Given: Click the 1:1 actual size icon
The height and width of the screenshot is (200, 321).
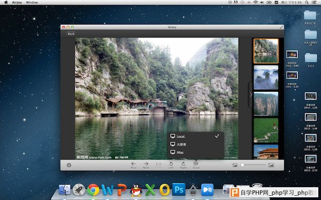Looking at the screenshot, I should pyautogui.click(x=158, y=165).
